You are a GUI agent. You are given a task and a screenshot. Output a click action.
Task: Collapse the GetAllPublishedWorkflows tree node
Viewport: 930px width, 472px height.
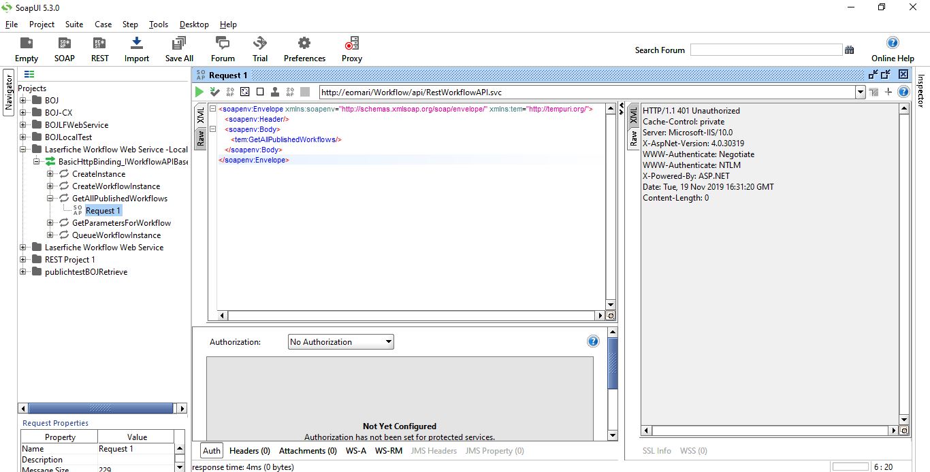point(50,199)
